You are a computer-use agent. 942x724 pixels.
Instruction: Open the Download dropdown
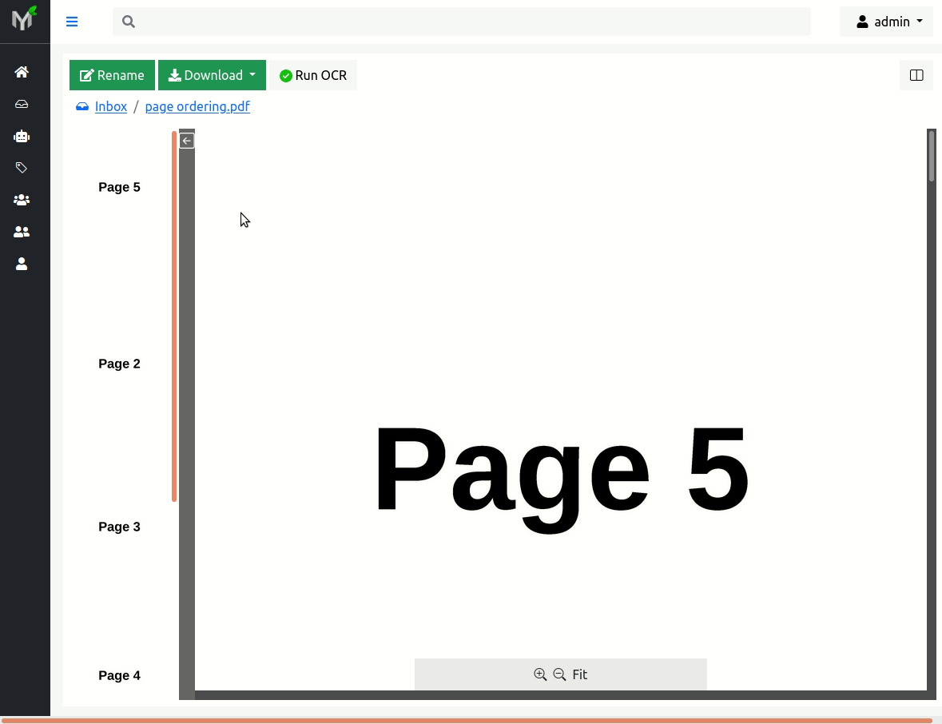coord(212,74)
